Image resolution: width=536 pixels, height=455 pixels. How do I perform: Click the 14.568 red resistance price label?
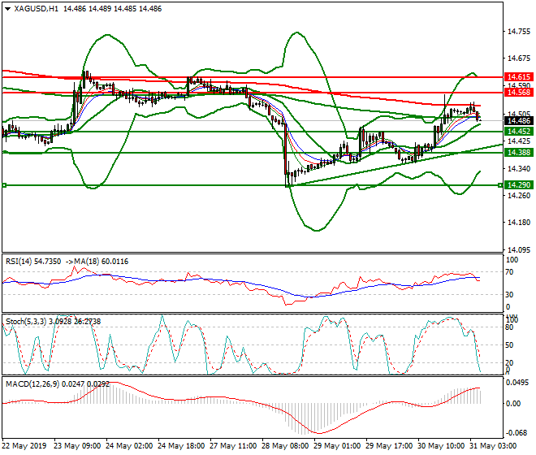[519, 93]
